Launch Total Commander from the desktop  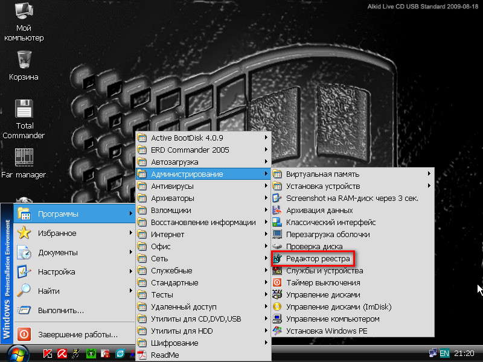coord(24,119)
